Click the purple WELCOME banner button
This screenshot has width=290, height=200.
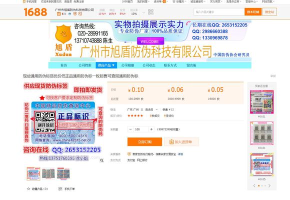(150, 41)
